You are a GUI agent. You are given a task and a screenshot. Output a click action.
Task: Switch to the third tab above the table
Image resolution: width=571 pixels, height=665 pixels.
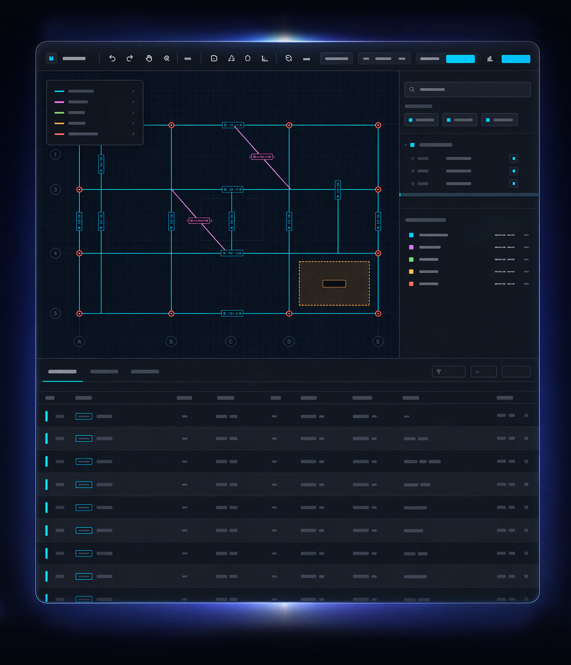(x=145, y=372)
